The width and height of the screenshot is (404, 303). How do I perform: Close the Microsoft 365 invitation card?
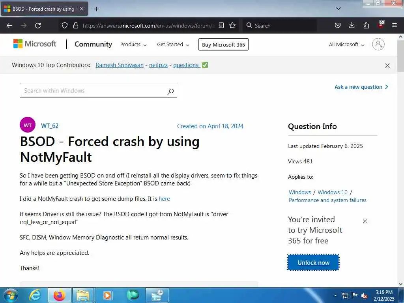pyautogui.click(x=365, y=221)
